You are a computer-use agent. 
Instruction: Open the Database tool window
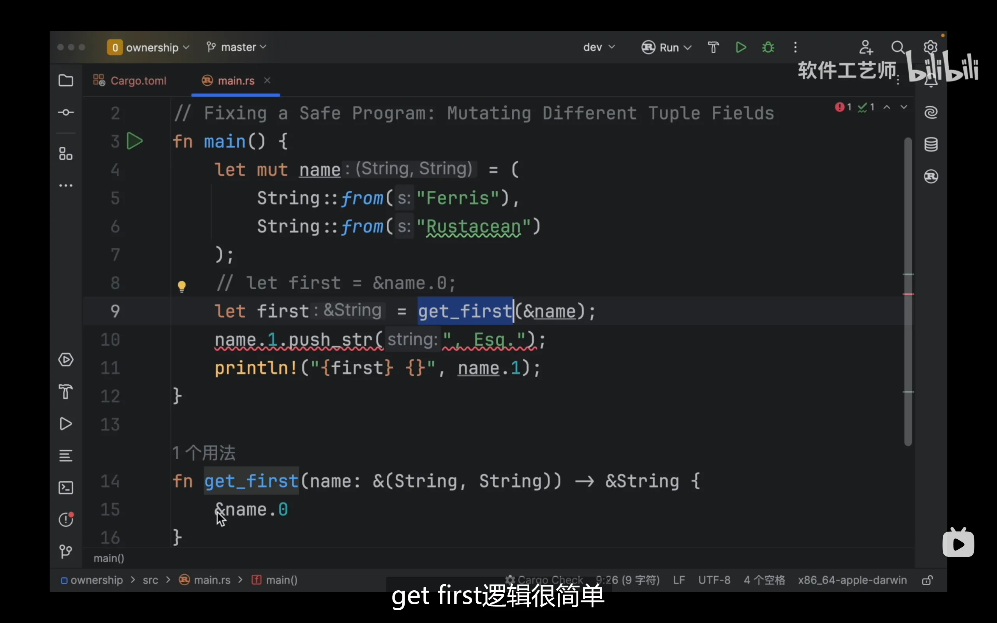[931, 144]
